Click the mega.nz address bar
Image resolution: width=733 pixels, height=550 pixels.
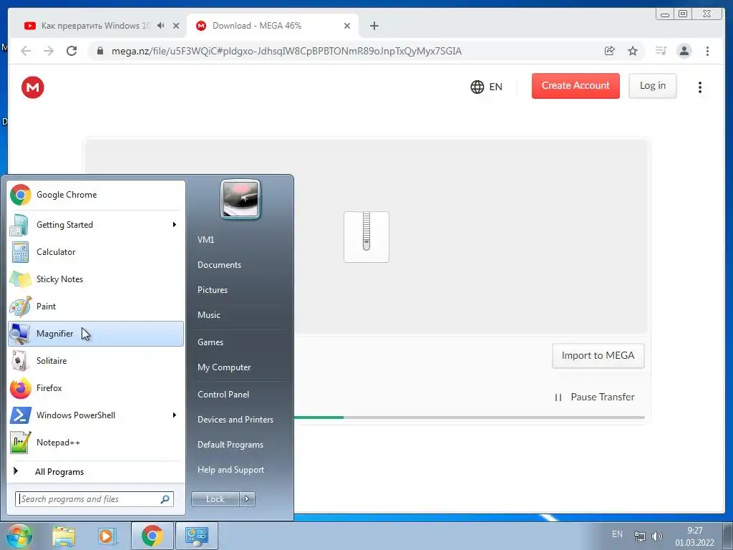[x=286, y=51]
